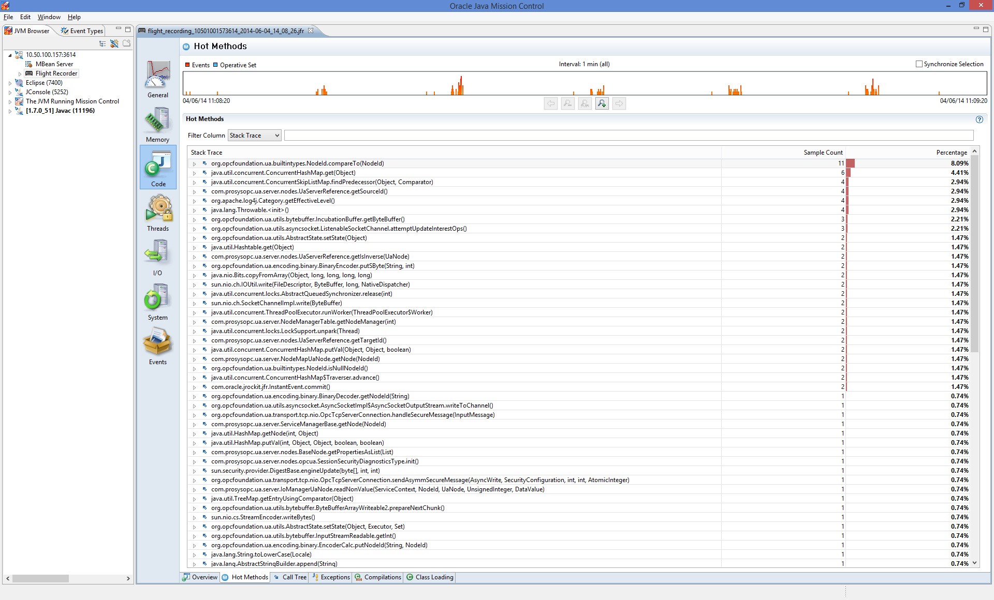Click the Hot Methods table vertical scrollbar thumb

975,253
